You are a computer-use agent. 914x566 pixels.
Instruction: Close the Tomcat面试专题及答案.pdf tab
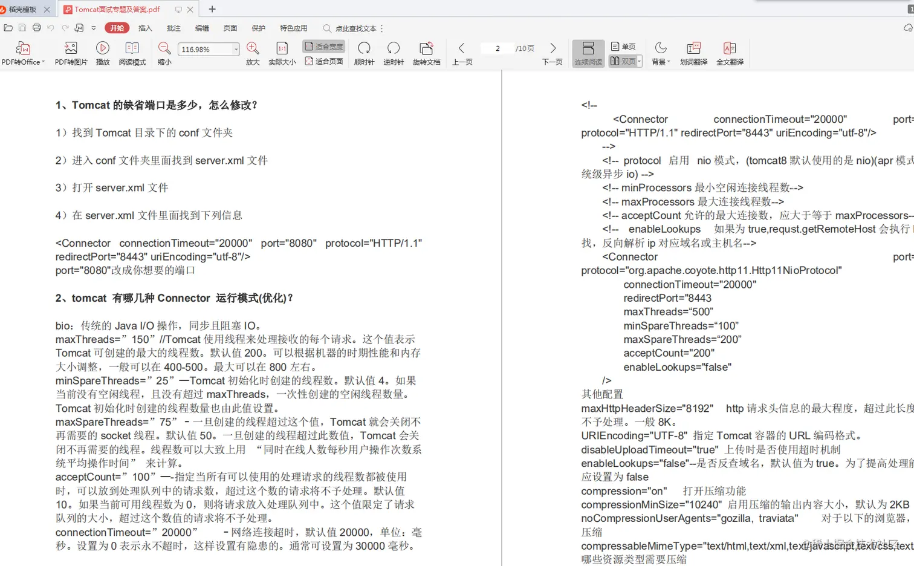[x=190, y=10]
